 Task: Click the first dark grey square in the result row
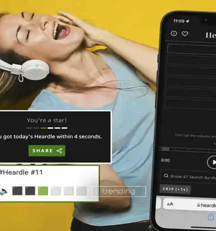(17, 191)
